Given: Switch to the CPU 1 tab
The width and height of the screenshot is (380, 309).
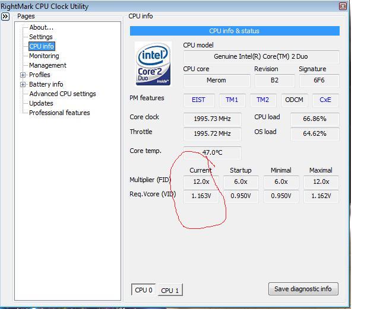Looking at the screenshot, I should point(170,291).
